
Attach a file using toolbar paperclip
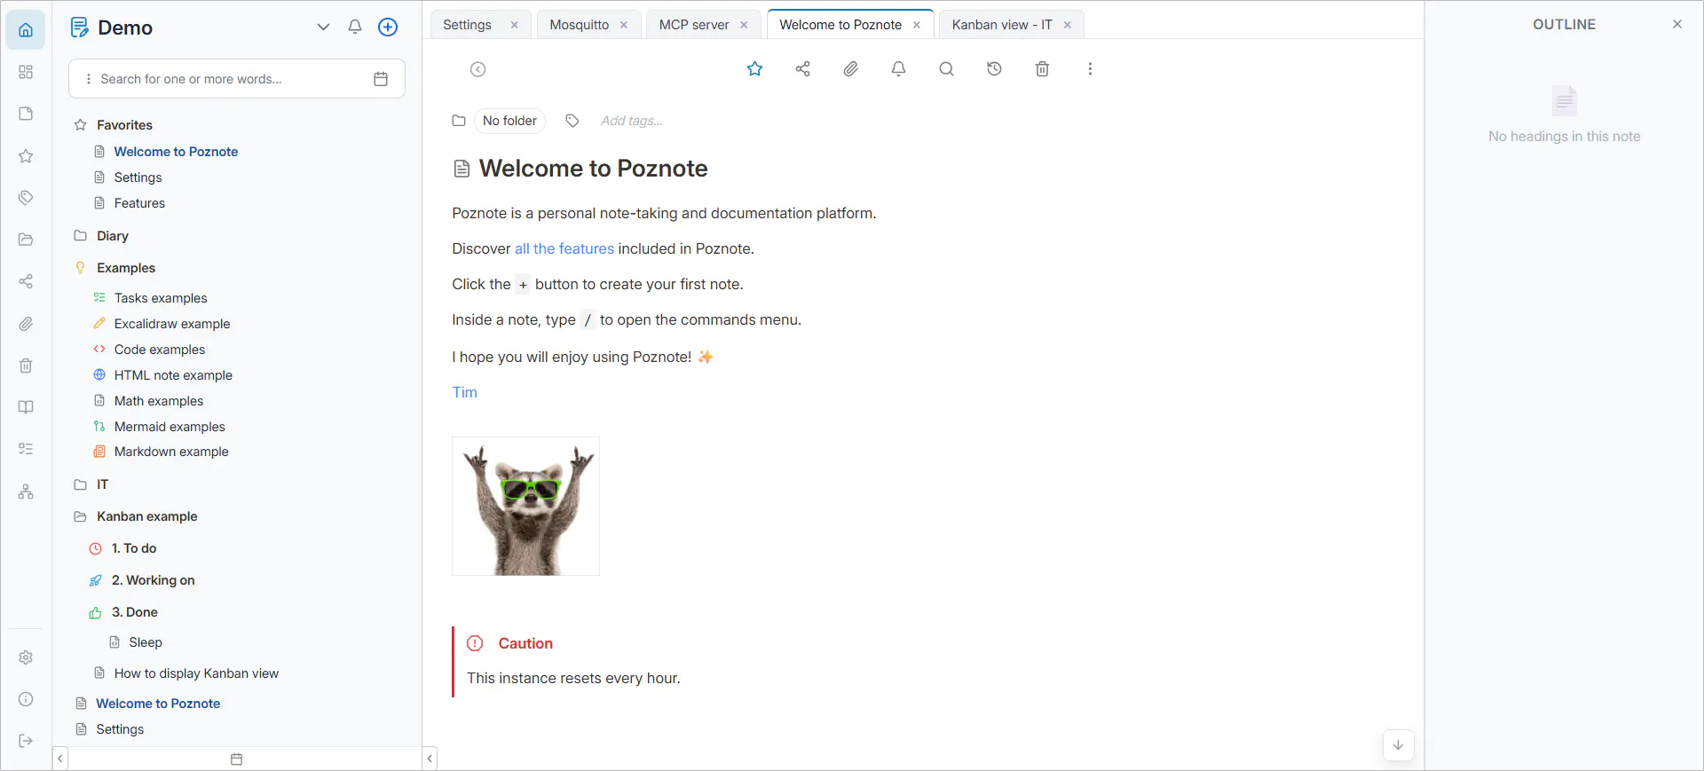(850, 68)
